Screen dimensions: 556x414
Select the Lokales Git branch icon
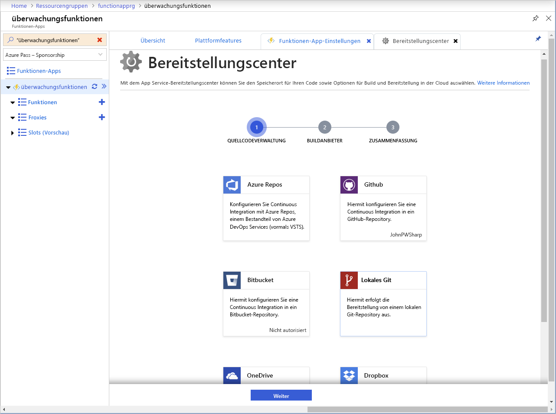point(349,280)
